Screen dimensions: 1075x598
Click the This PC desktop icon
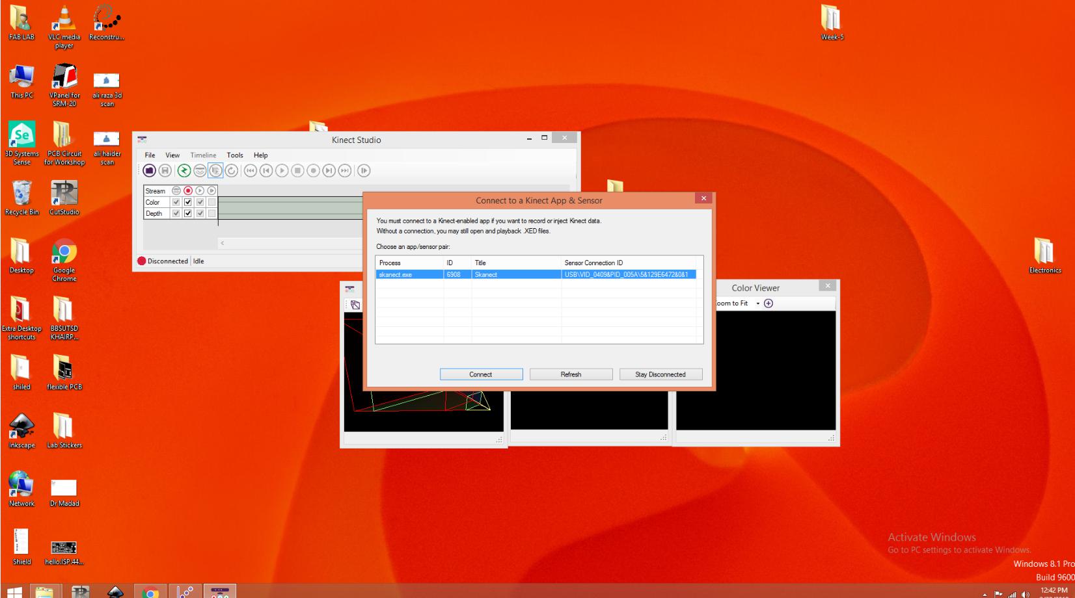pos(21,81)
